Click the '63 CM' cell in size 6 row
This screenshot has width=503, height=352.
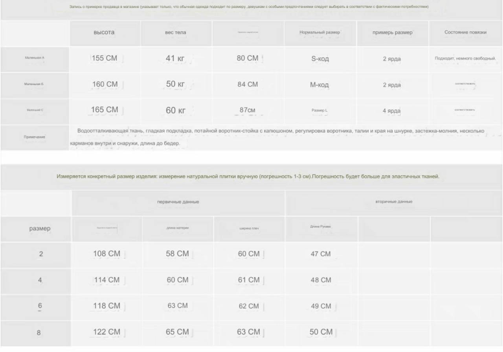point(178,306)
